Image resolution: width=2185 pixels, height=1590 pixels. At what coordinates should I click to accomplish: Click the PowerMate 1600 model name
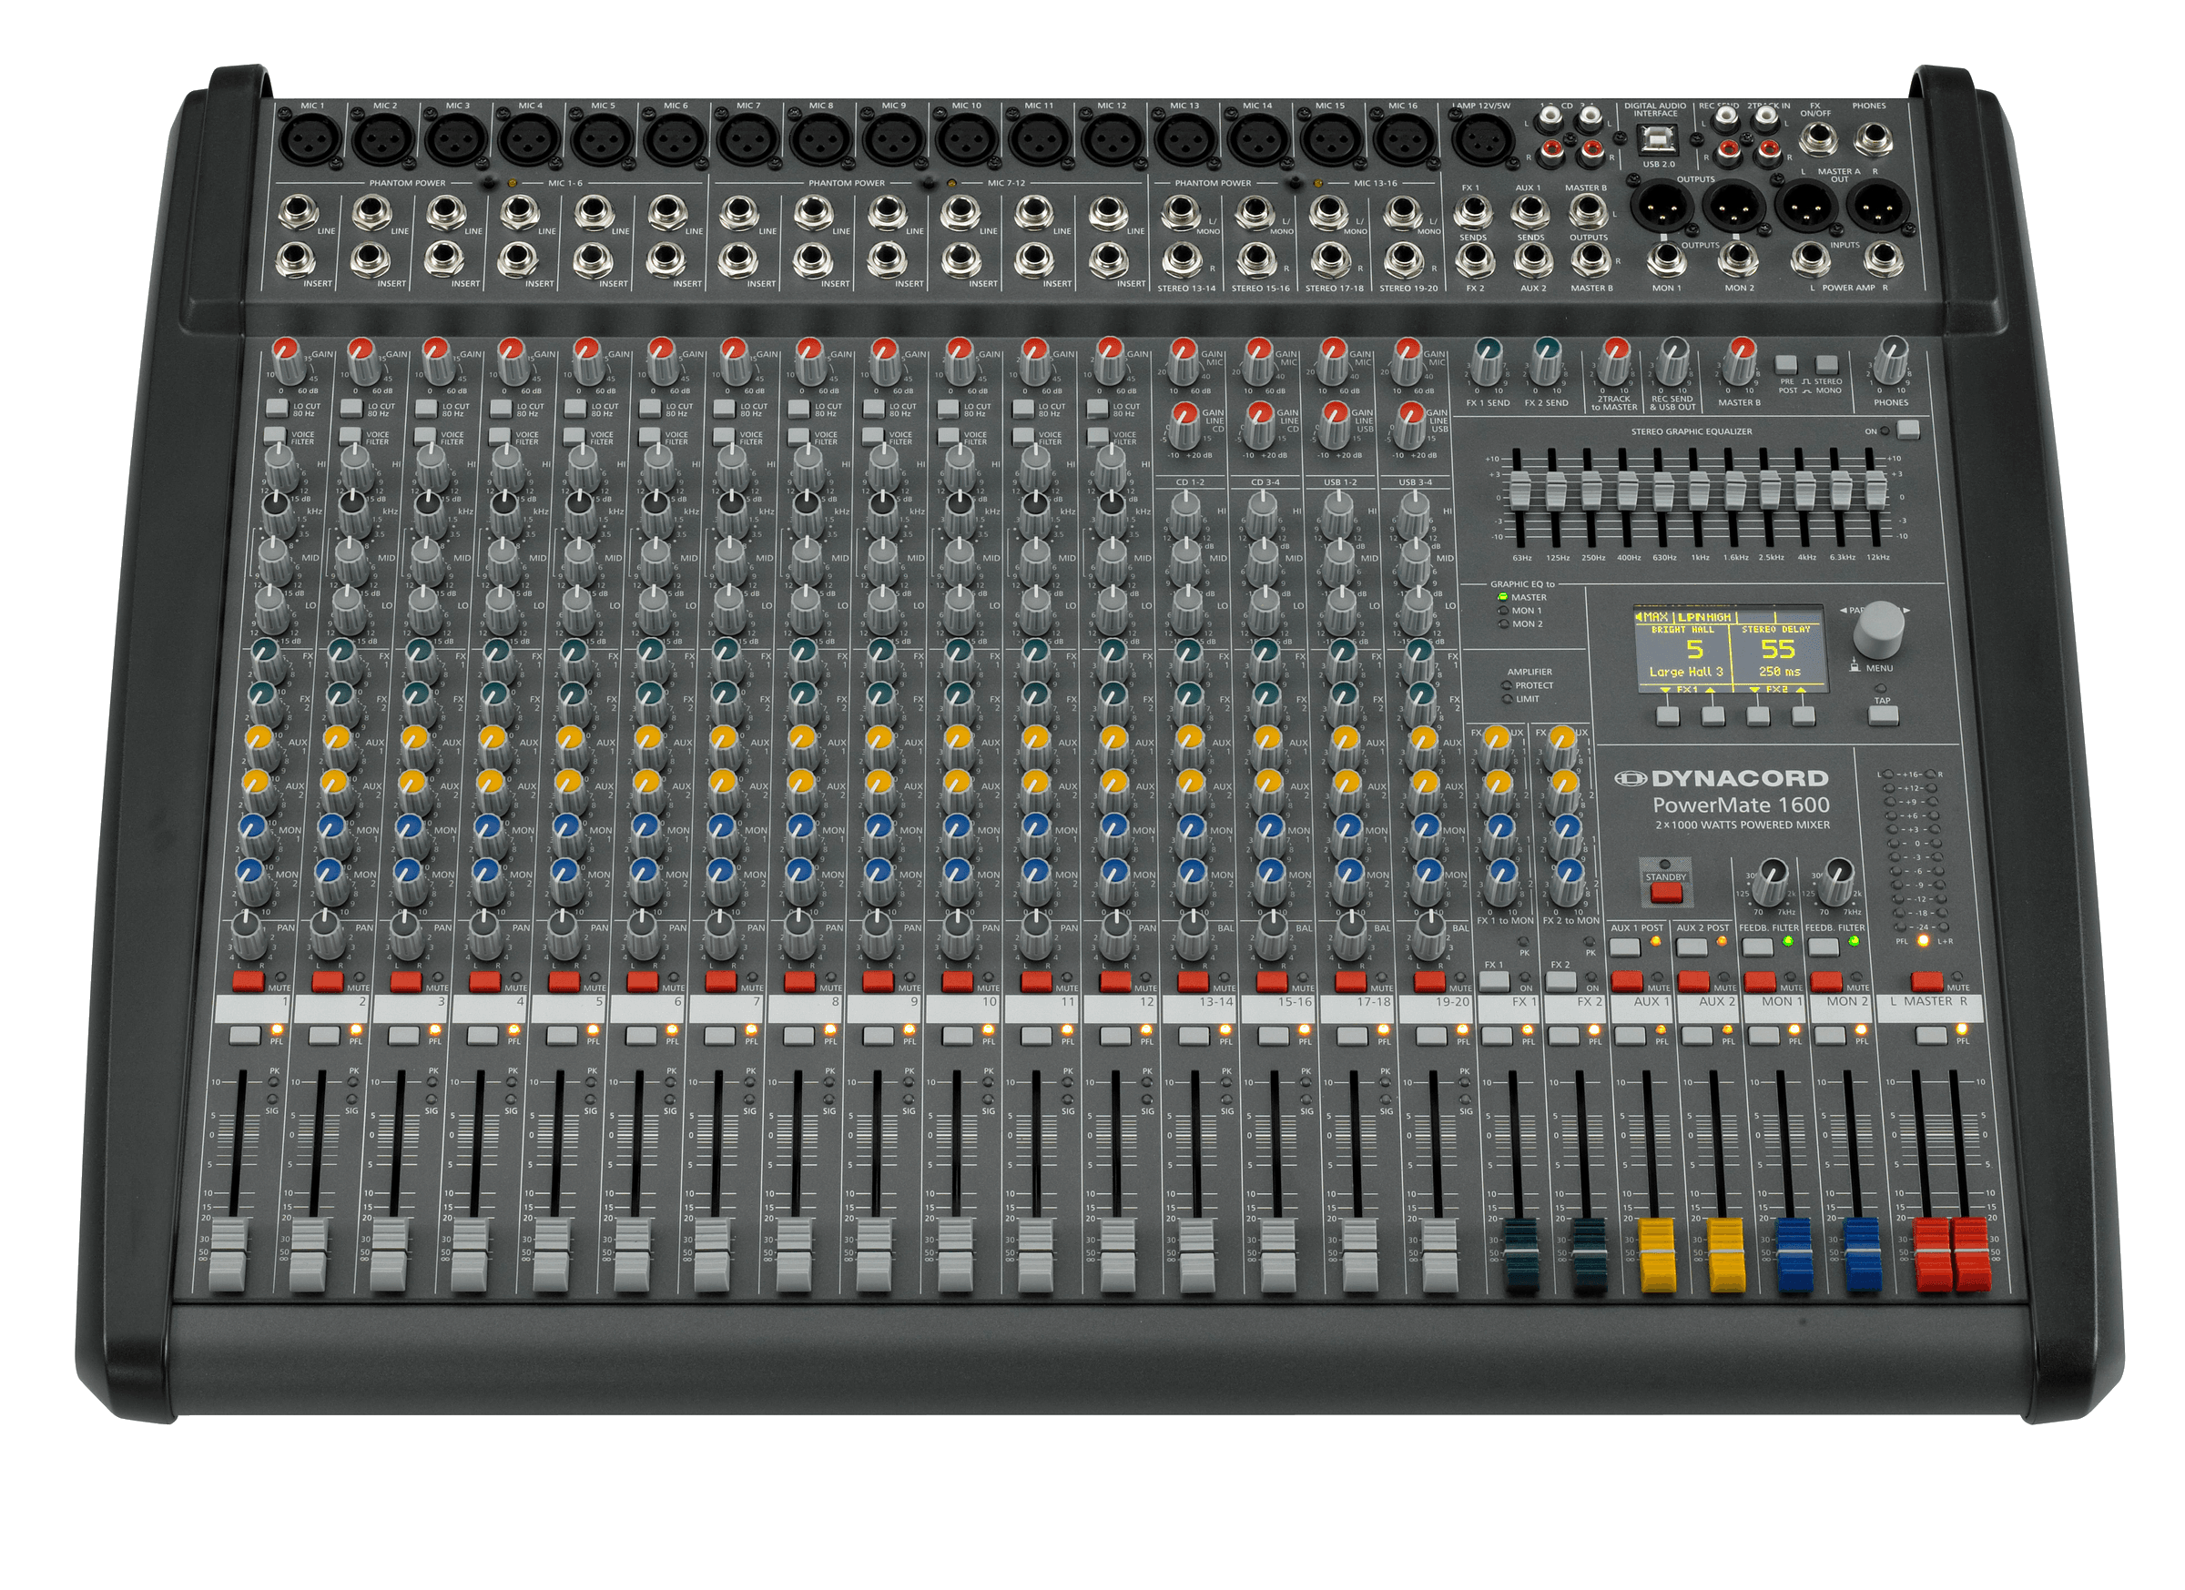tap(1741, 805)
